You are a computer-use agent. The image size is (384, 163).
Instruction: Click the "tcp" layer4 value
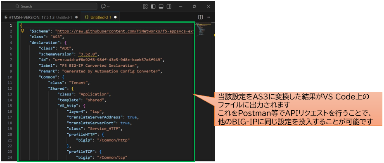pos(95,111)
